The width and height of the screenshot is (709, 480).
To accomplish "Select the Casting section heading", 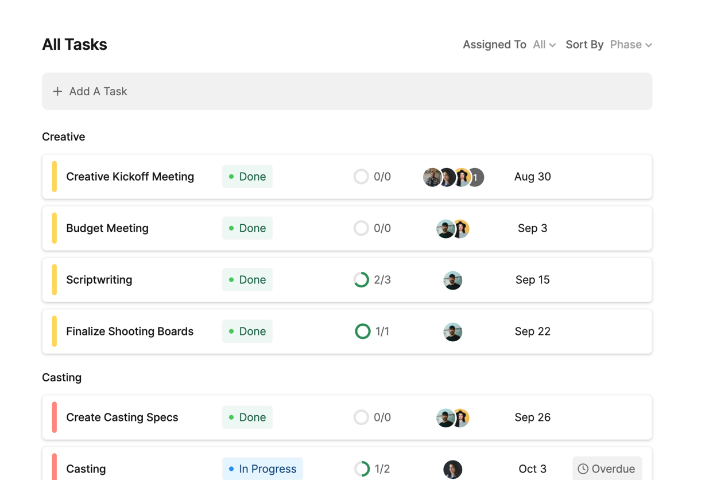I will pos(62,377).
